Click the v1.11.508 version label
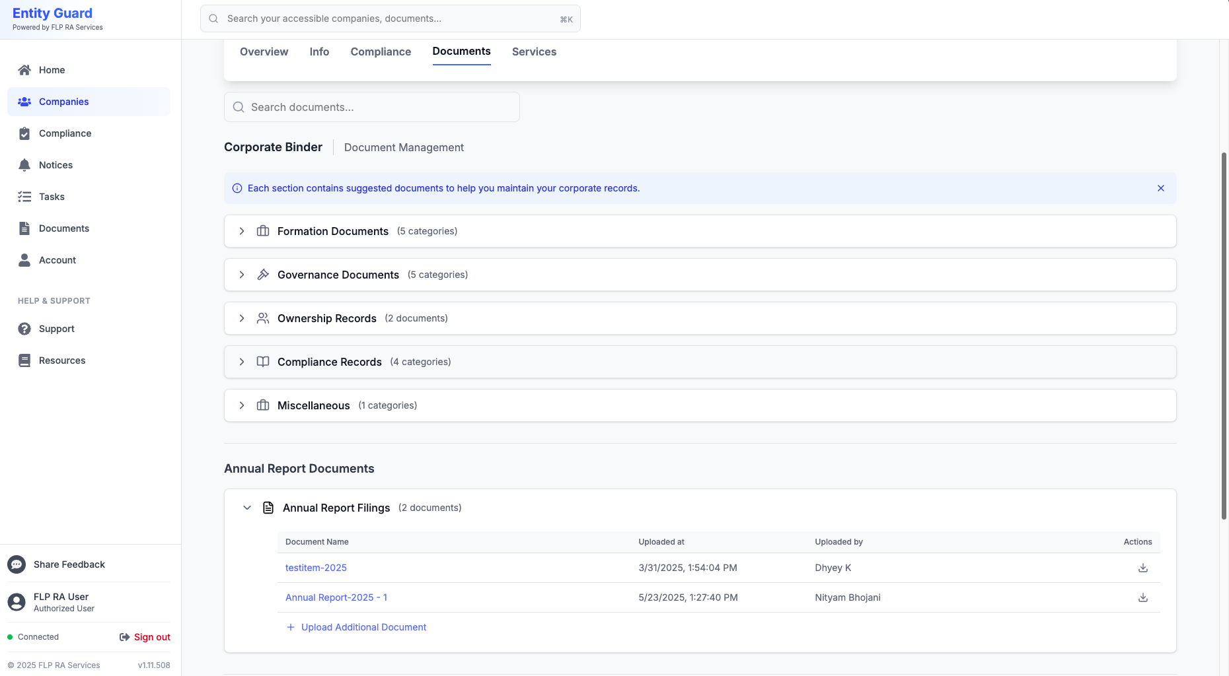The width and height of the screenshot is (1229, 676). pyautogui.click(x=154, y=665)
